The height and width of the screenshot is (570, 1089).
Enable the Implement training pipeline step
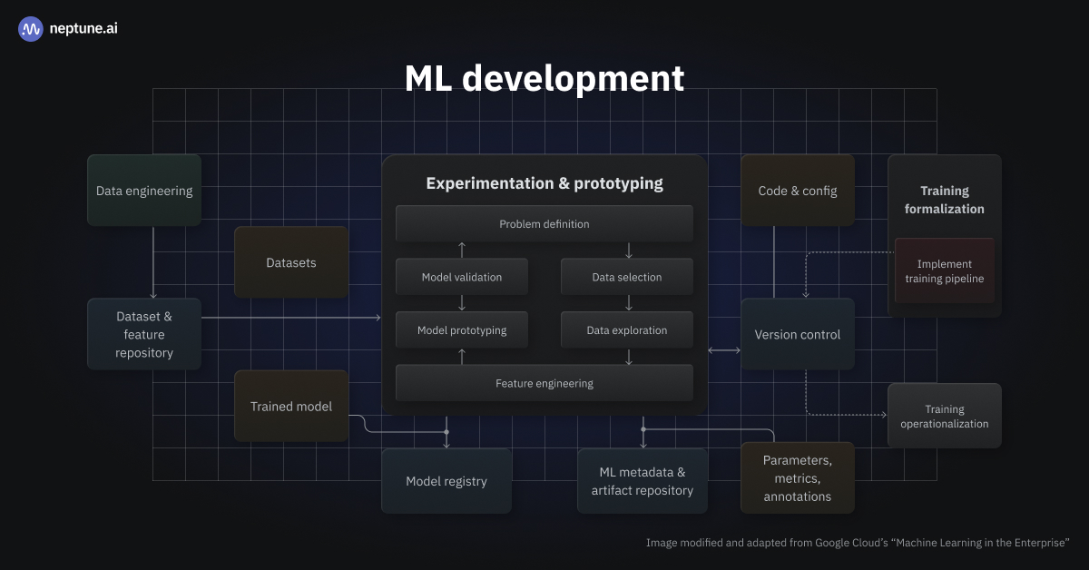(x=944, y=270)
